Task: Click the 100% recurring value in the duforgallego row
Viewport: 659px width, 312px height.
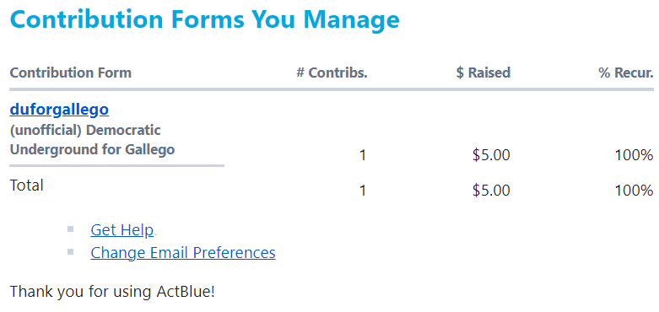Action: 635,156
